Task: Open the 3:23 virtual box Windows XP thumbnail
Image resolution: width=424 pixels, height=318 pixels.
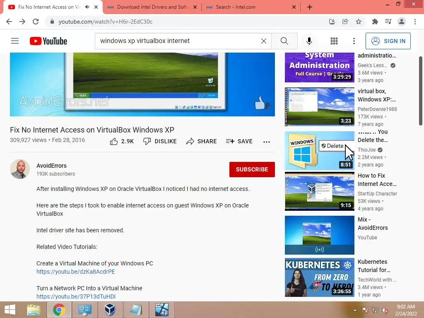Action: (x=319, y=106)
